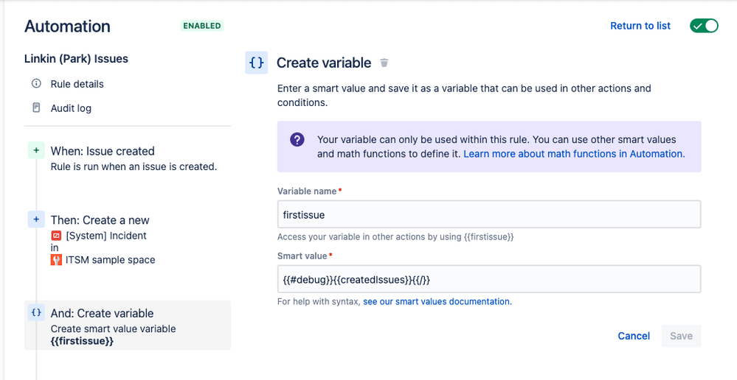The image size is (737, 380).
Task: Click the info icon next to Rule details
Action: coord(36,84)
